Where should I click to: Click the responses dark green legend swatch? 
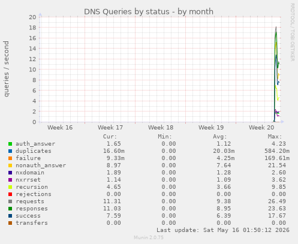pos(10,209)
